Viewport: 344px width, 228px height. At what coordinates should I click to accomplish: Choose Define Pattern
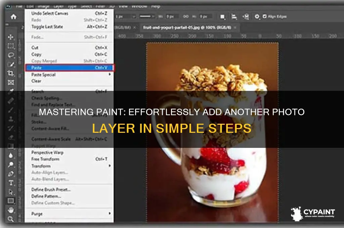[x=69, y=196]
